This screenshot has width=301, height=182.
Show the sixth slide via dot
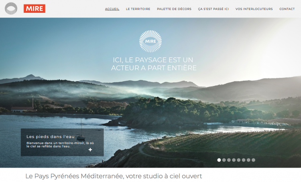coord(244,160)
